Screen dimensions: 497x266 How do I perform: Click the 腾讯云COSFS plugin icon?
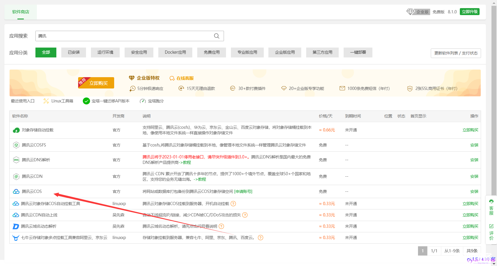coord(16,145)
